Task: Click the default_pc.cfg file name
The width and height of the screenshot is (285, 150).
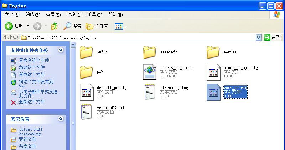Action: coord(112,88)
